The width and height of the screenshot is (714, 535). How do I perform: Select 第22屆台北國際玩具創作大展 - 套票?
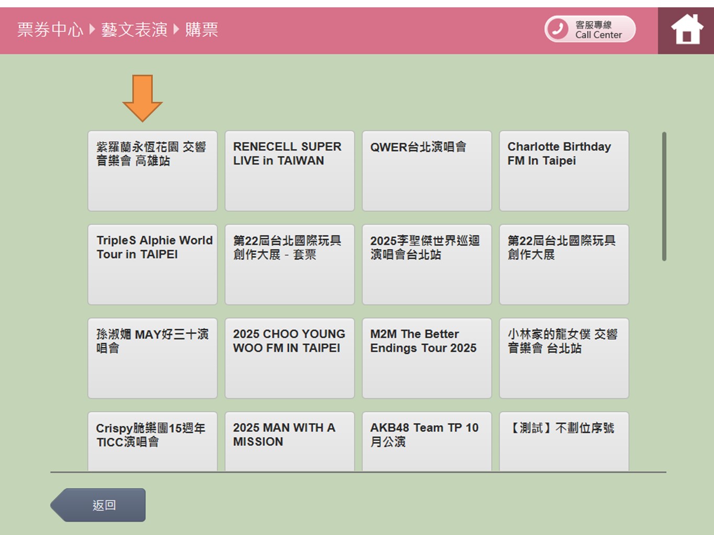289,264
